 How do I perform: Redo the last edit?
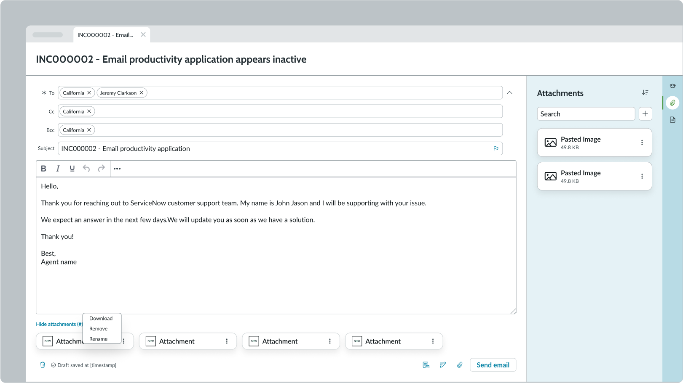point(101,169)
